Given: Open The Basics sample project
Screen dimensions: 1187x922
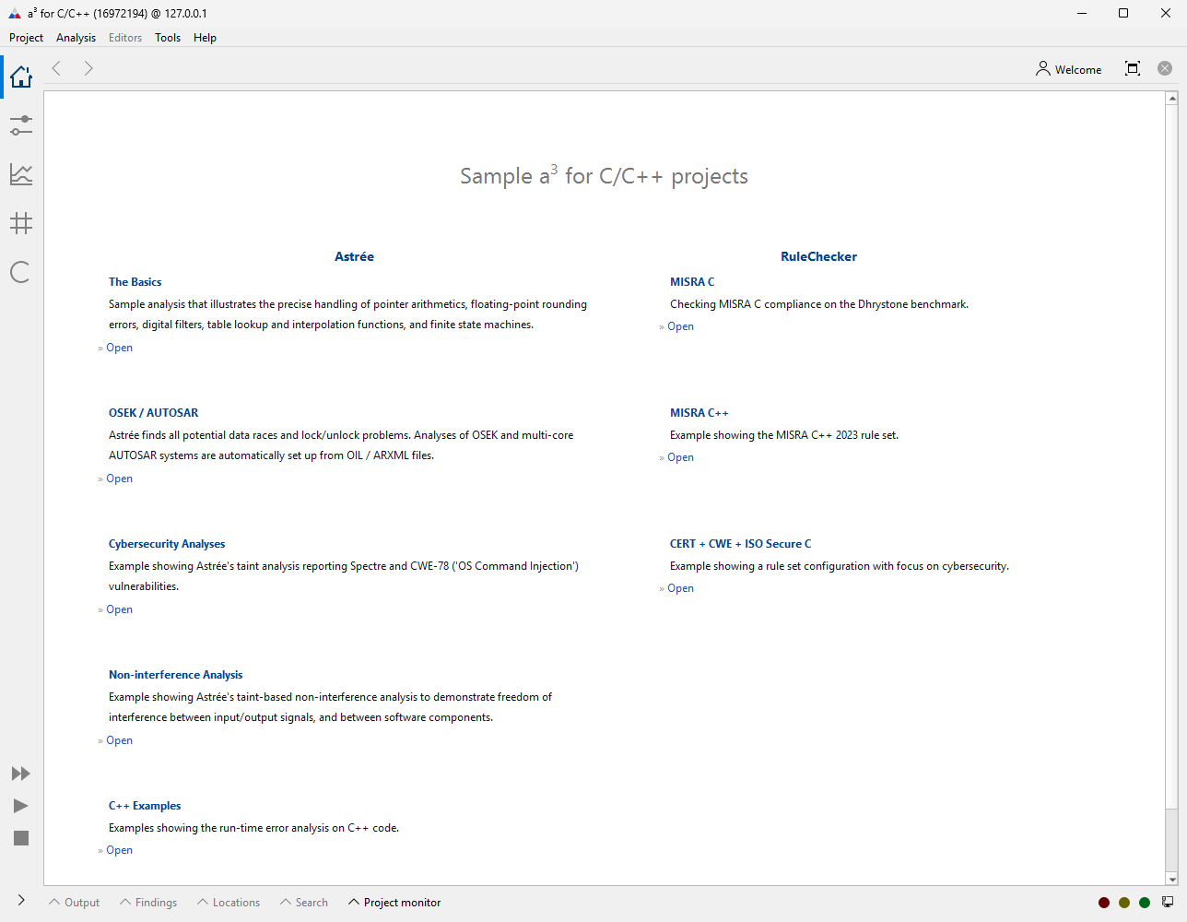Looking at the screenshot, I should (119, 348).
